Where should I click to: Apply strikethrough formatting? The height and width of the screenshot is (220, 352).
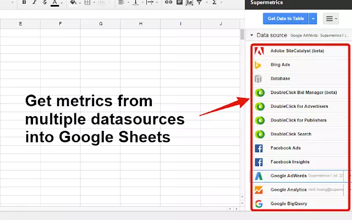[x=45, y=2]
